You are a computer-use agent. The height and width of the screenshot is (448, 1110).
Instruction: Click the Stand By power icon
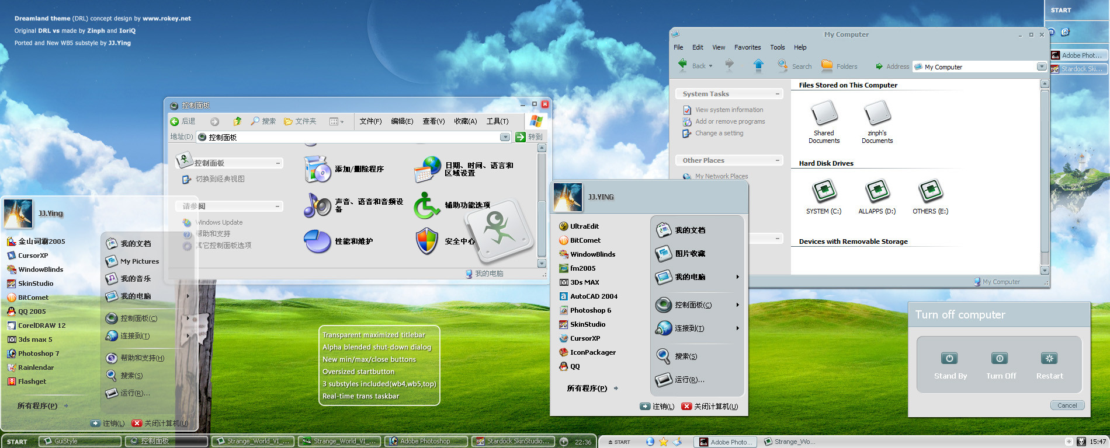(949, 358)
